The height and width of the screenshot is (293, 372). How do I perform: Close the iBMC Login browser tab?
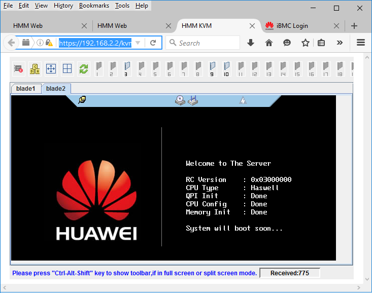tap(336, 26)
